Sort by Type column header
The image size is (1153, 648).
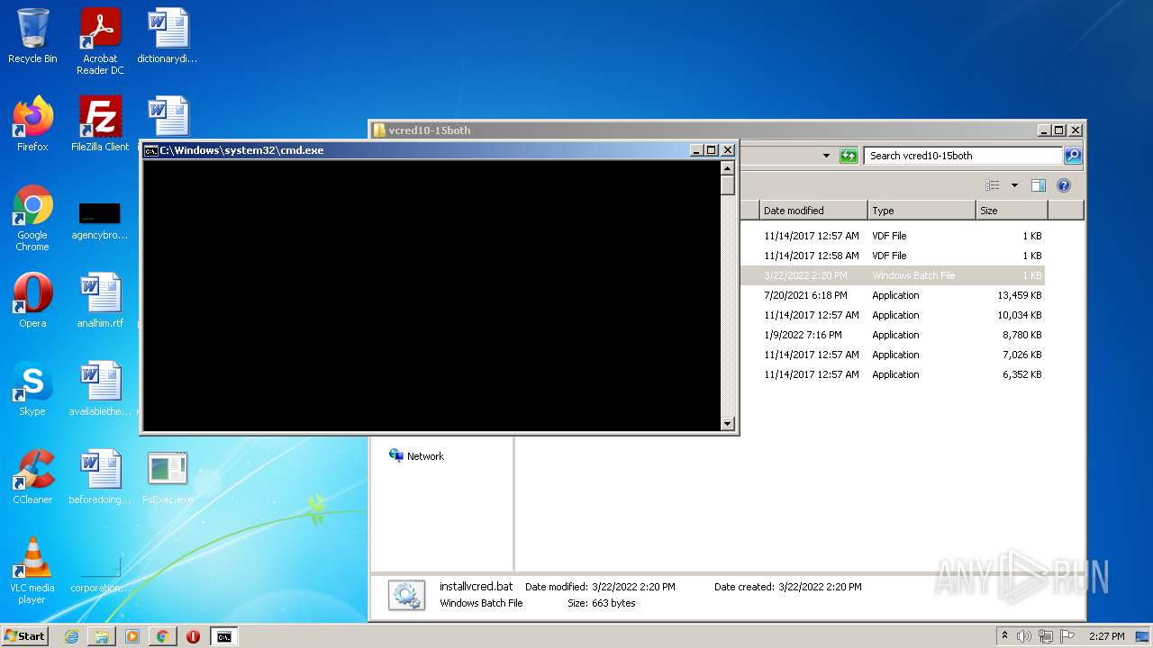click(x=921, y=211)
